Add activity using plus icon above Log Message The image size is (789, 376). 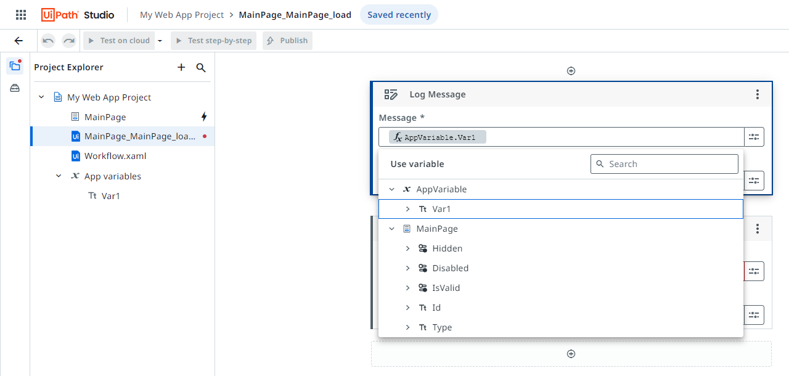click(571, 71)
